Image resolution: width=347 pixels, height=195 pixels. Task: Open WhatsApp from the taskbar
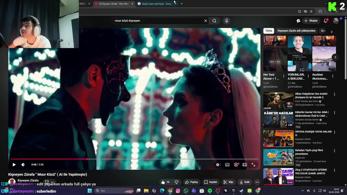[x=186, y=191]
